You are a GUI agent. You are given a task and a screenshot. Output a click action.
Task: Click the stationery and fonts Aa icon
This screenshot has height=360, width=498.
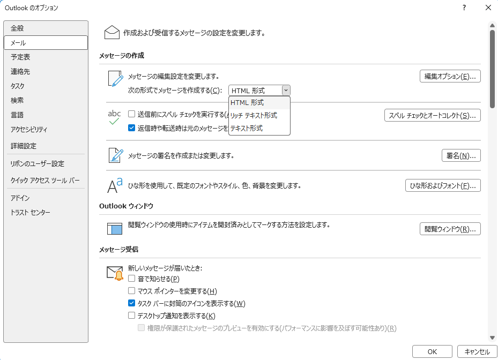point(115,186)
